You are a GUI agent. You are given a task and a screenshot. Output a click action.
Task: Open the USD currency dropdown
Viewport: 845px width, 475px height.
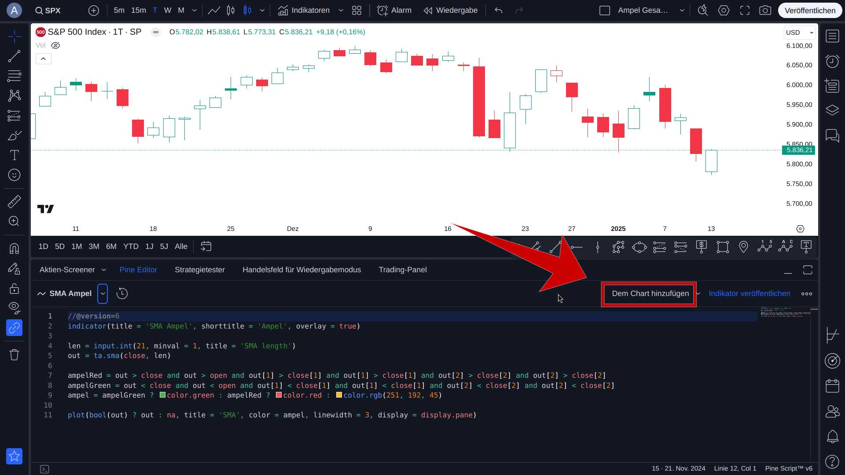point(800,33)
